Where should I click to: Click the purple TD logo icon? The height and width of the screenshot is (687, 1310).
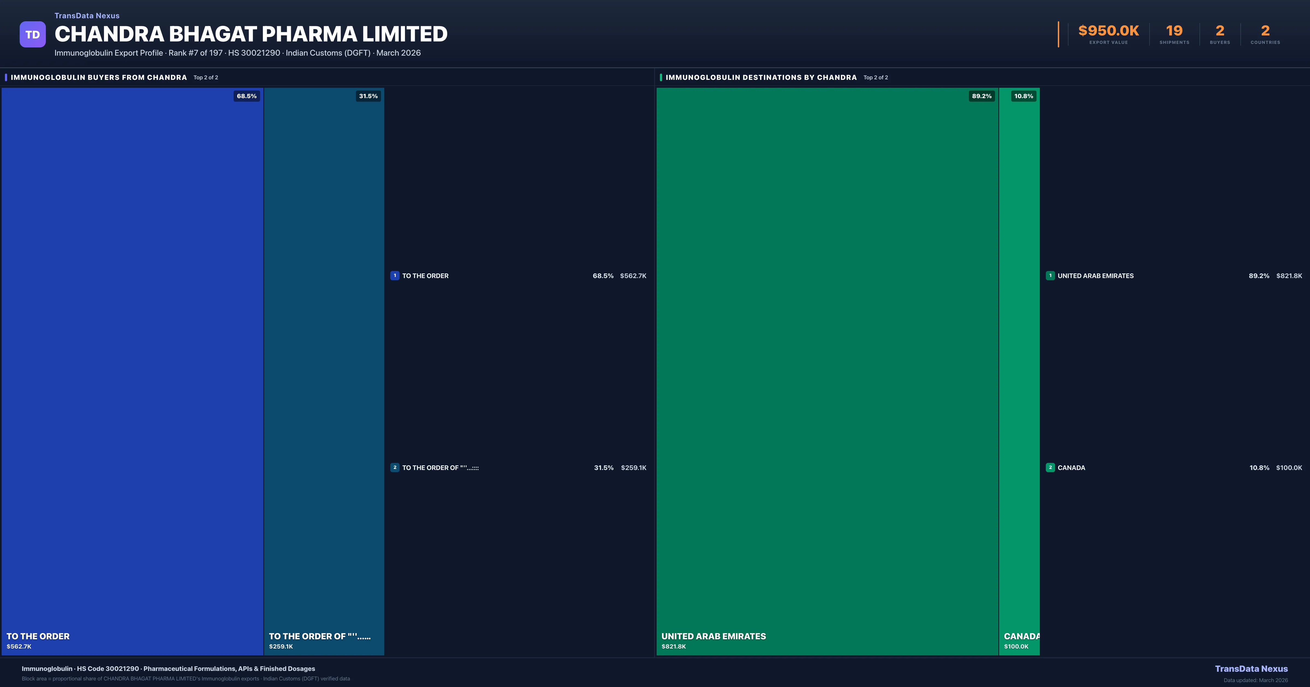[x=32, y=35]
